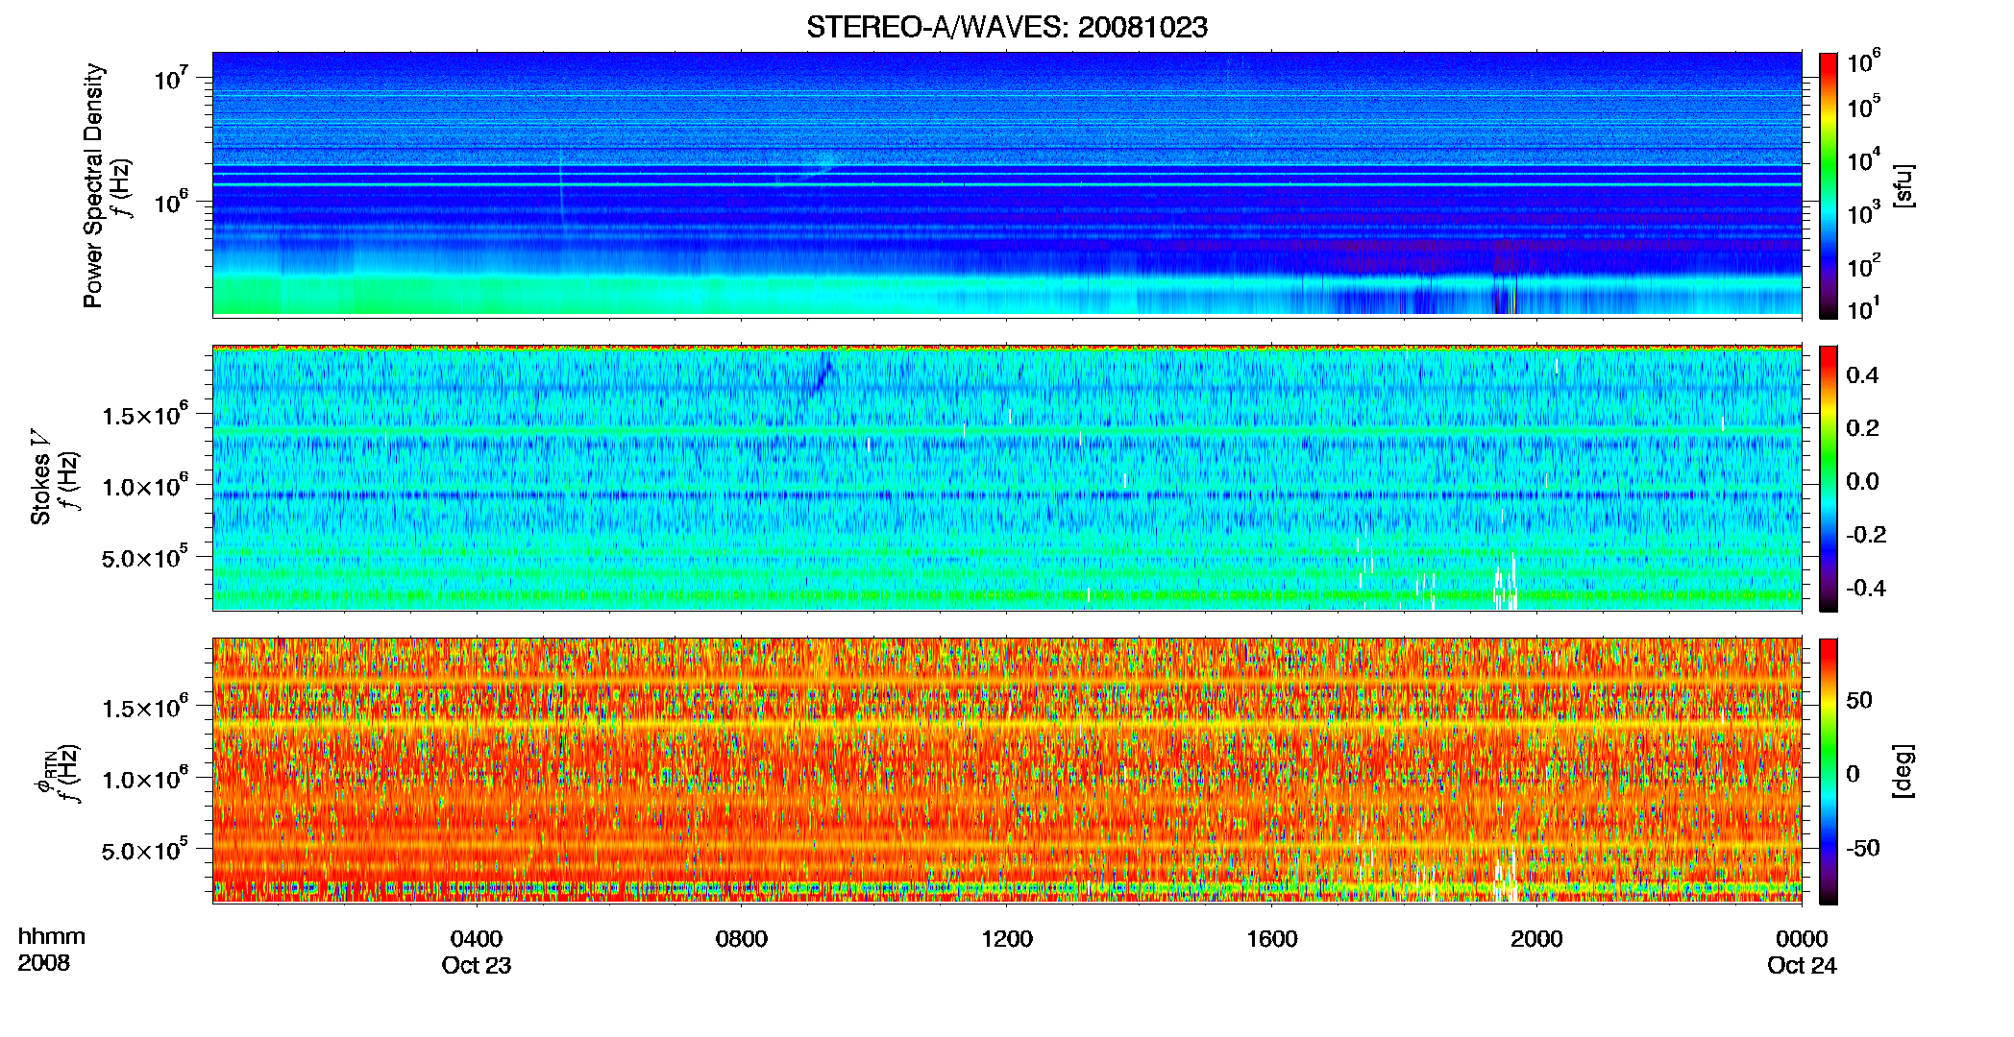Click the "-0.2" tick on the Stokes V colorbar

coord(1866,535)
